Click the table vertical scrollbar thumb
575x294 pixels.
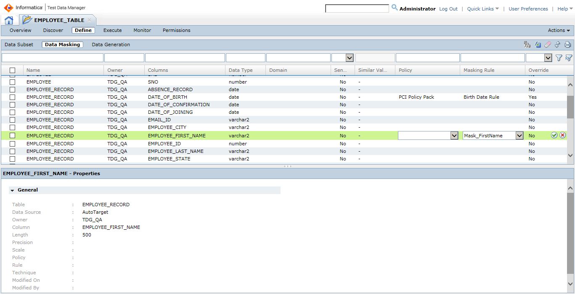570,107
